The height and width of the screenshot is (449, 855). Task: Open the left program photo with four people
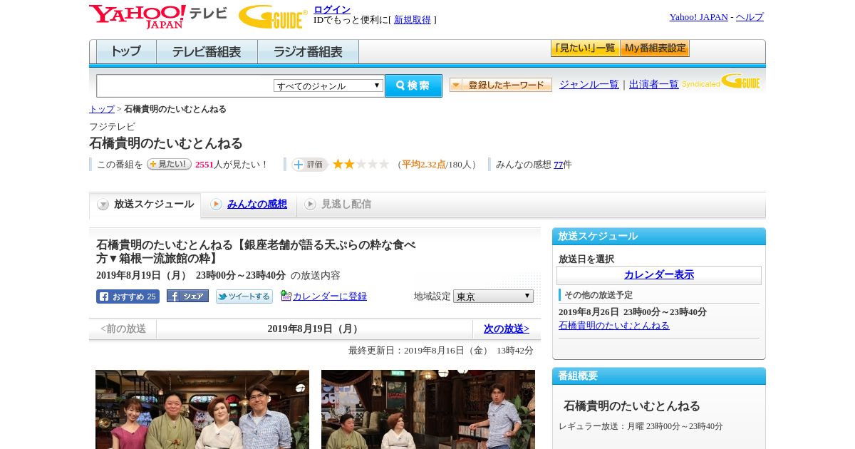click(202, 409)
